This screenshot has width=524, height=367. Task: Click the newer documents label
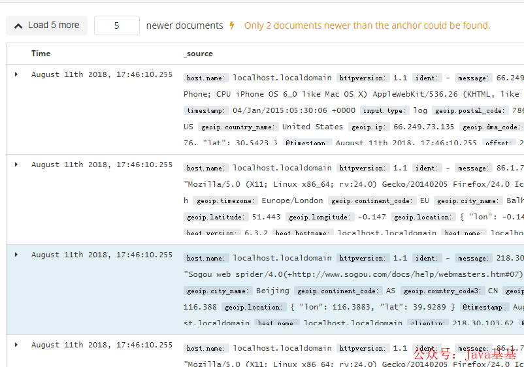point(184,25)
